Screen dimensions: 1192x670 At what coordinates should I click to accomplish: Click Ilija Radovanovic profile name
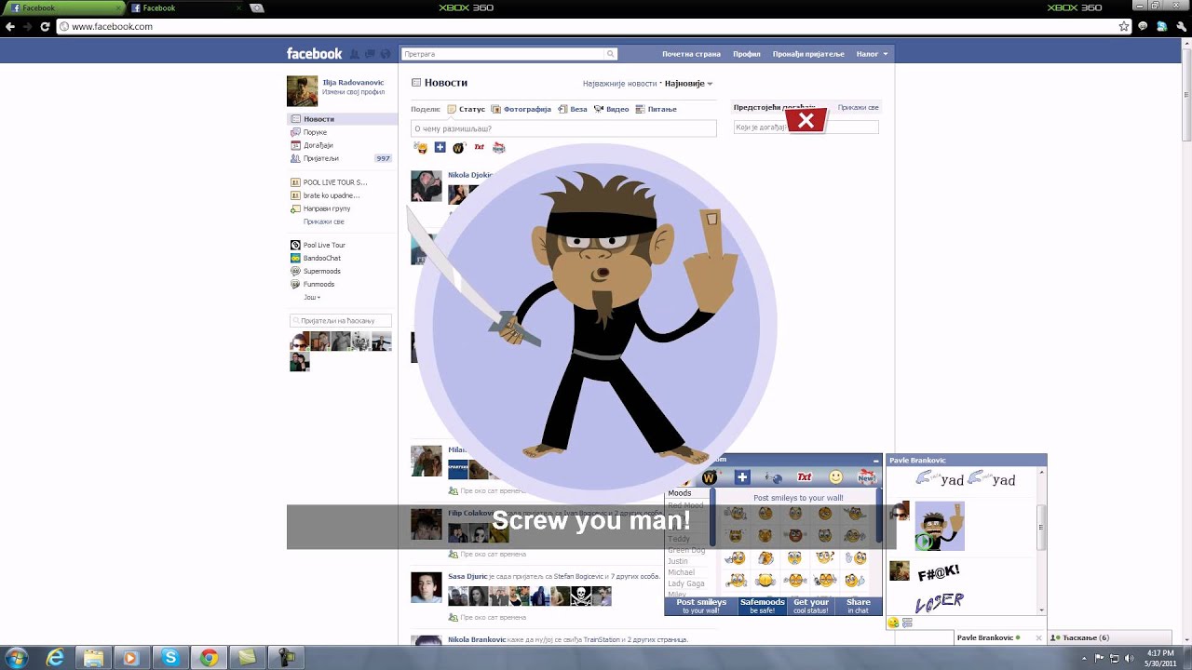(353, 82)
